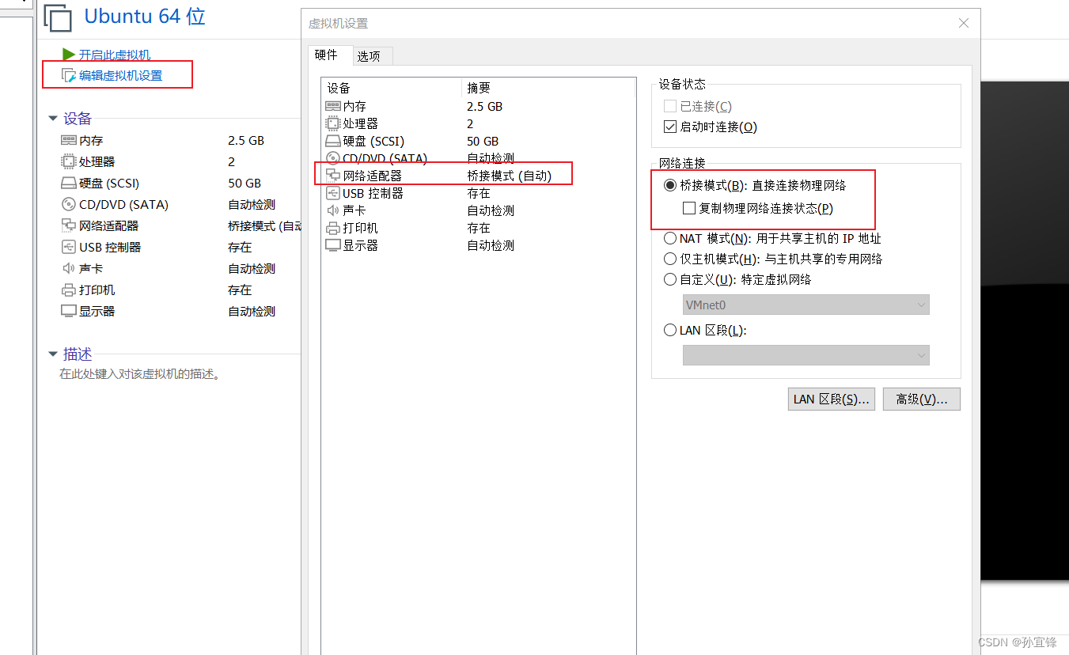Select 桥接模式(B) radio button
The width and height of the screenshot is (1069, 655).
[670, 186]
